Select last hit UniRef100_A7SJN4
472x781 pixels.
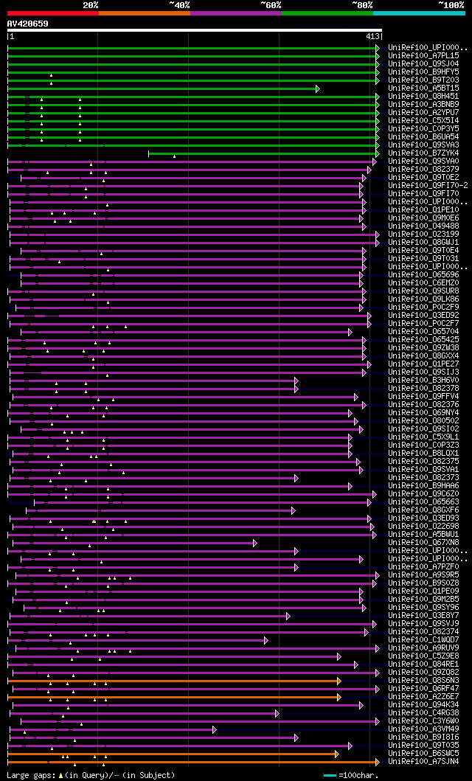(424, 762)
